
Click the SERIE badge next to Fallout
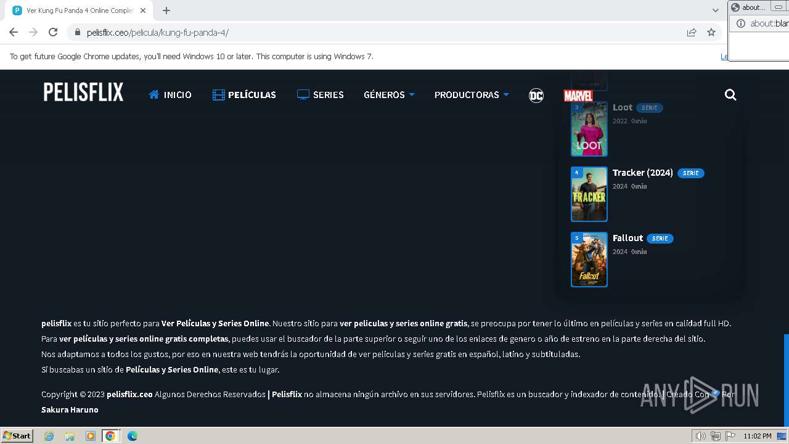tap(660, 239)
